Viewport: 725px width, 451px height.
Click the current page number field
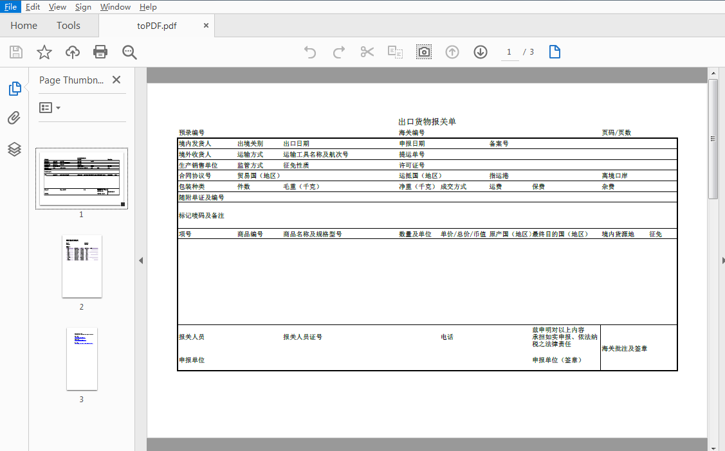[x=509, y=52]
